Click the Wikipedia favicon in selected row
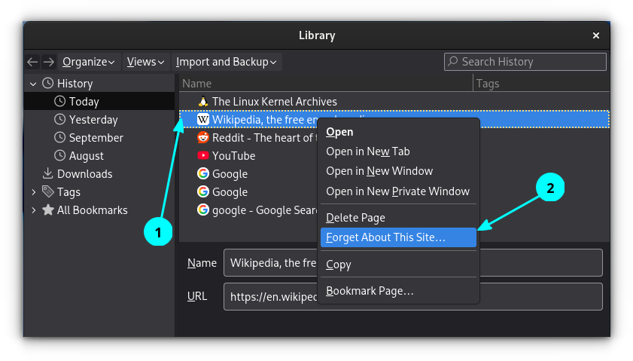This screenshot has width=633, height=361. (x=202, y=120)
